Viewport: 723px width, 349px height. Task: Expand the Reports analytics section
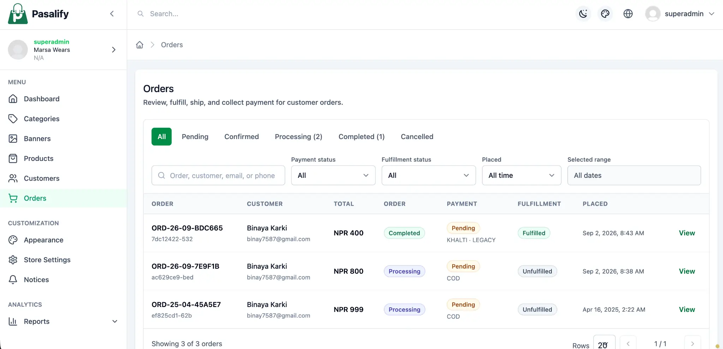pos(64,321)
